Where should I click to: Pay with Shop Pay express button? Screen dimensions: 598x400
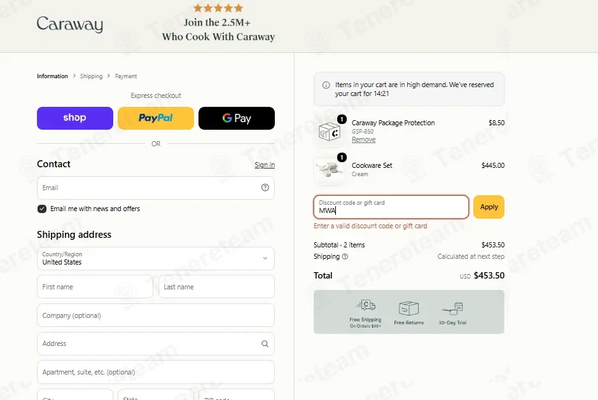[75, 118]
